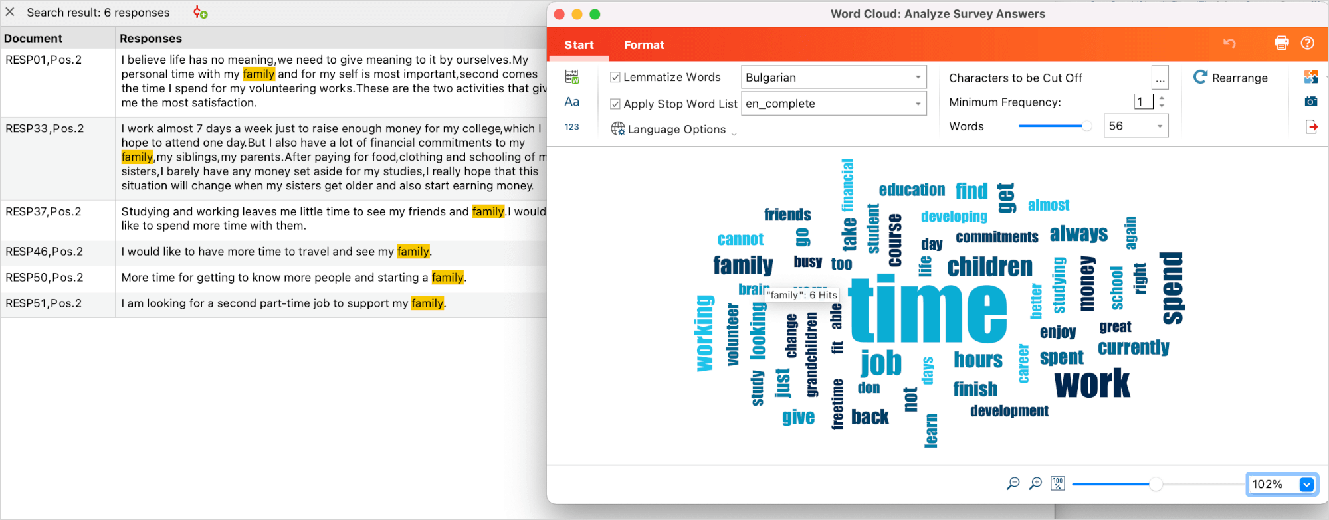Expand the 102% zoom level dropdown
This screenshot has height=520, width=1329.
(1306, 485)
